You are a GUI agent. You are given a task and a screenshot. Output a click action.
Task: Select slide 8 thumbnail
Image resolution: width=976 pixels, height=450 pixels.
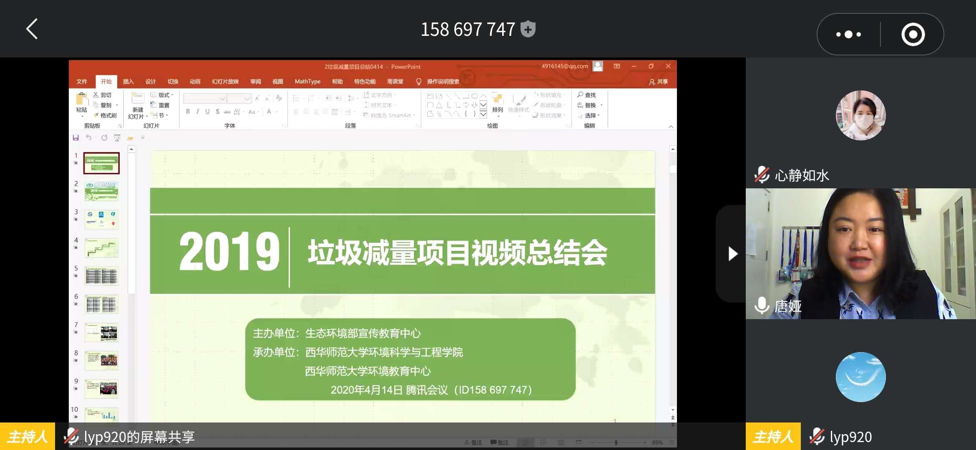point(101,360)
